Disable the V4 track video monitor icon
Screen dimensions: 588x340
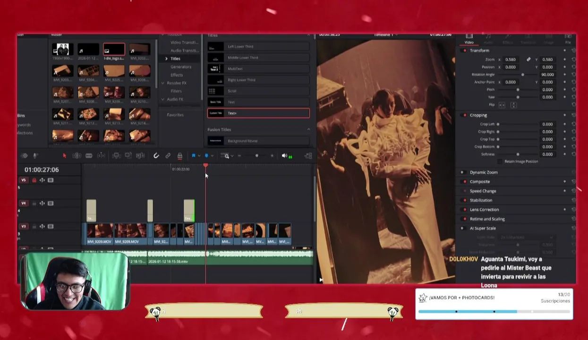pos(51,203)
